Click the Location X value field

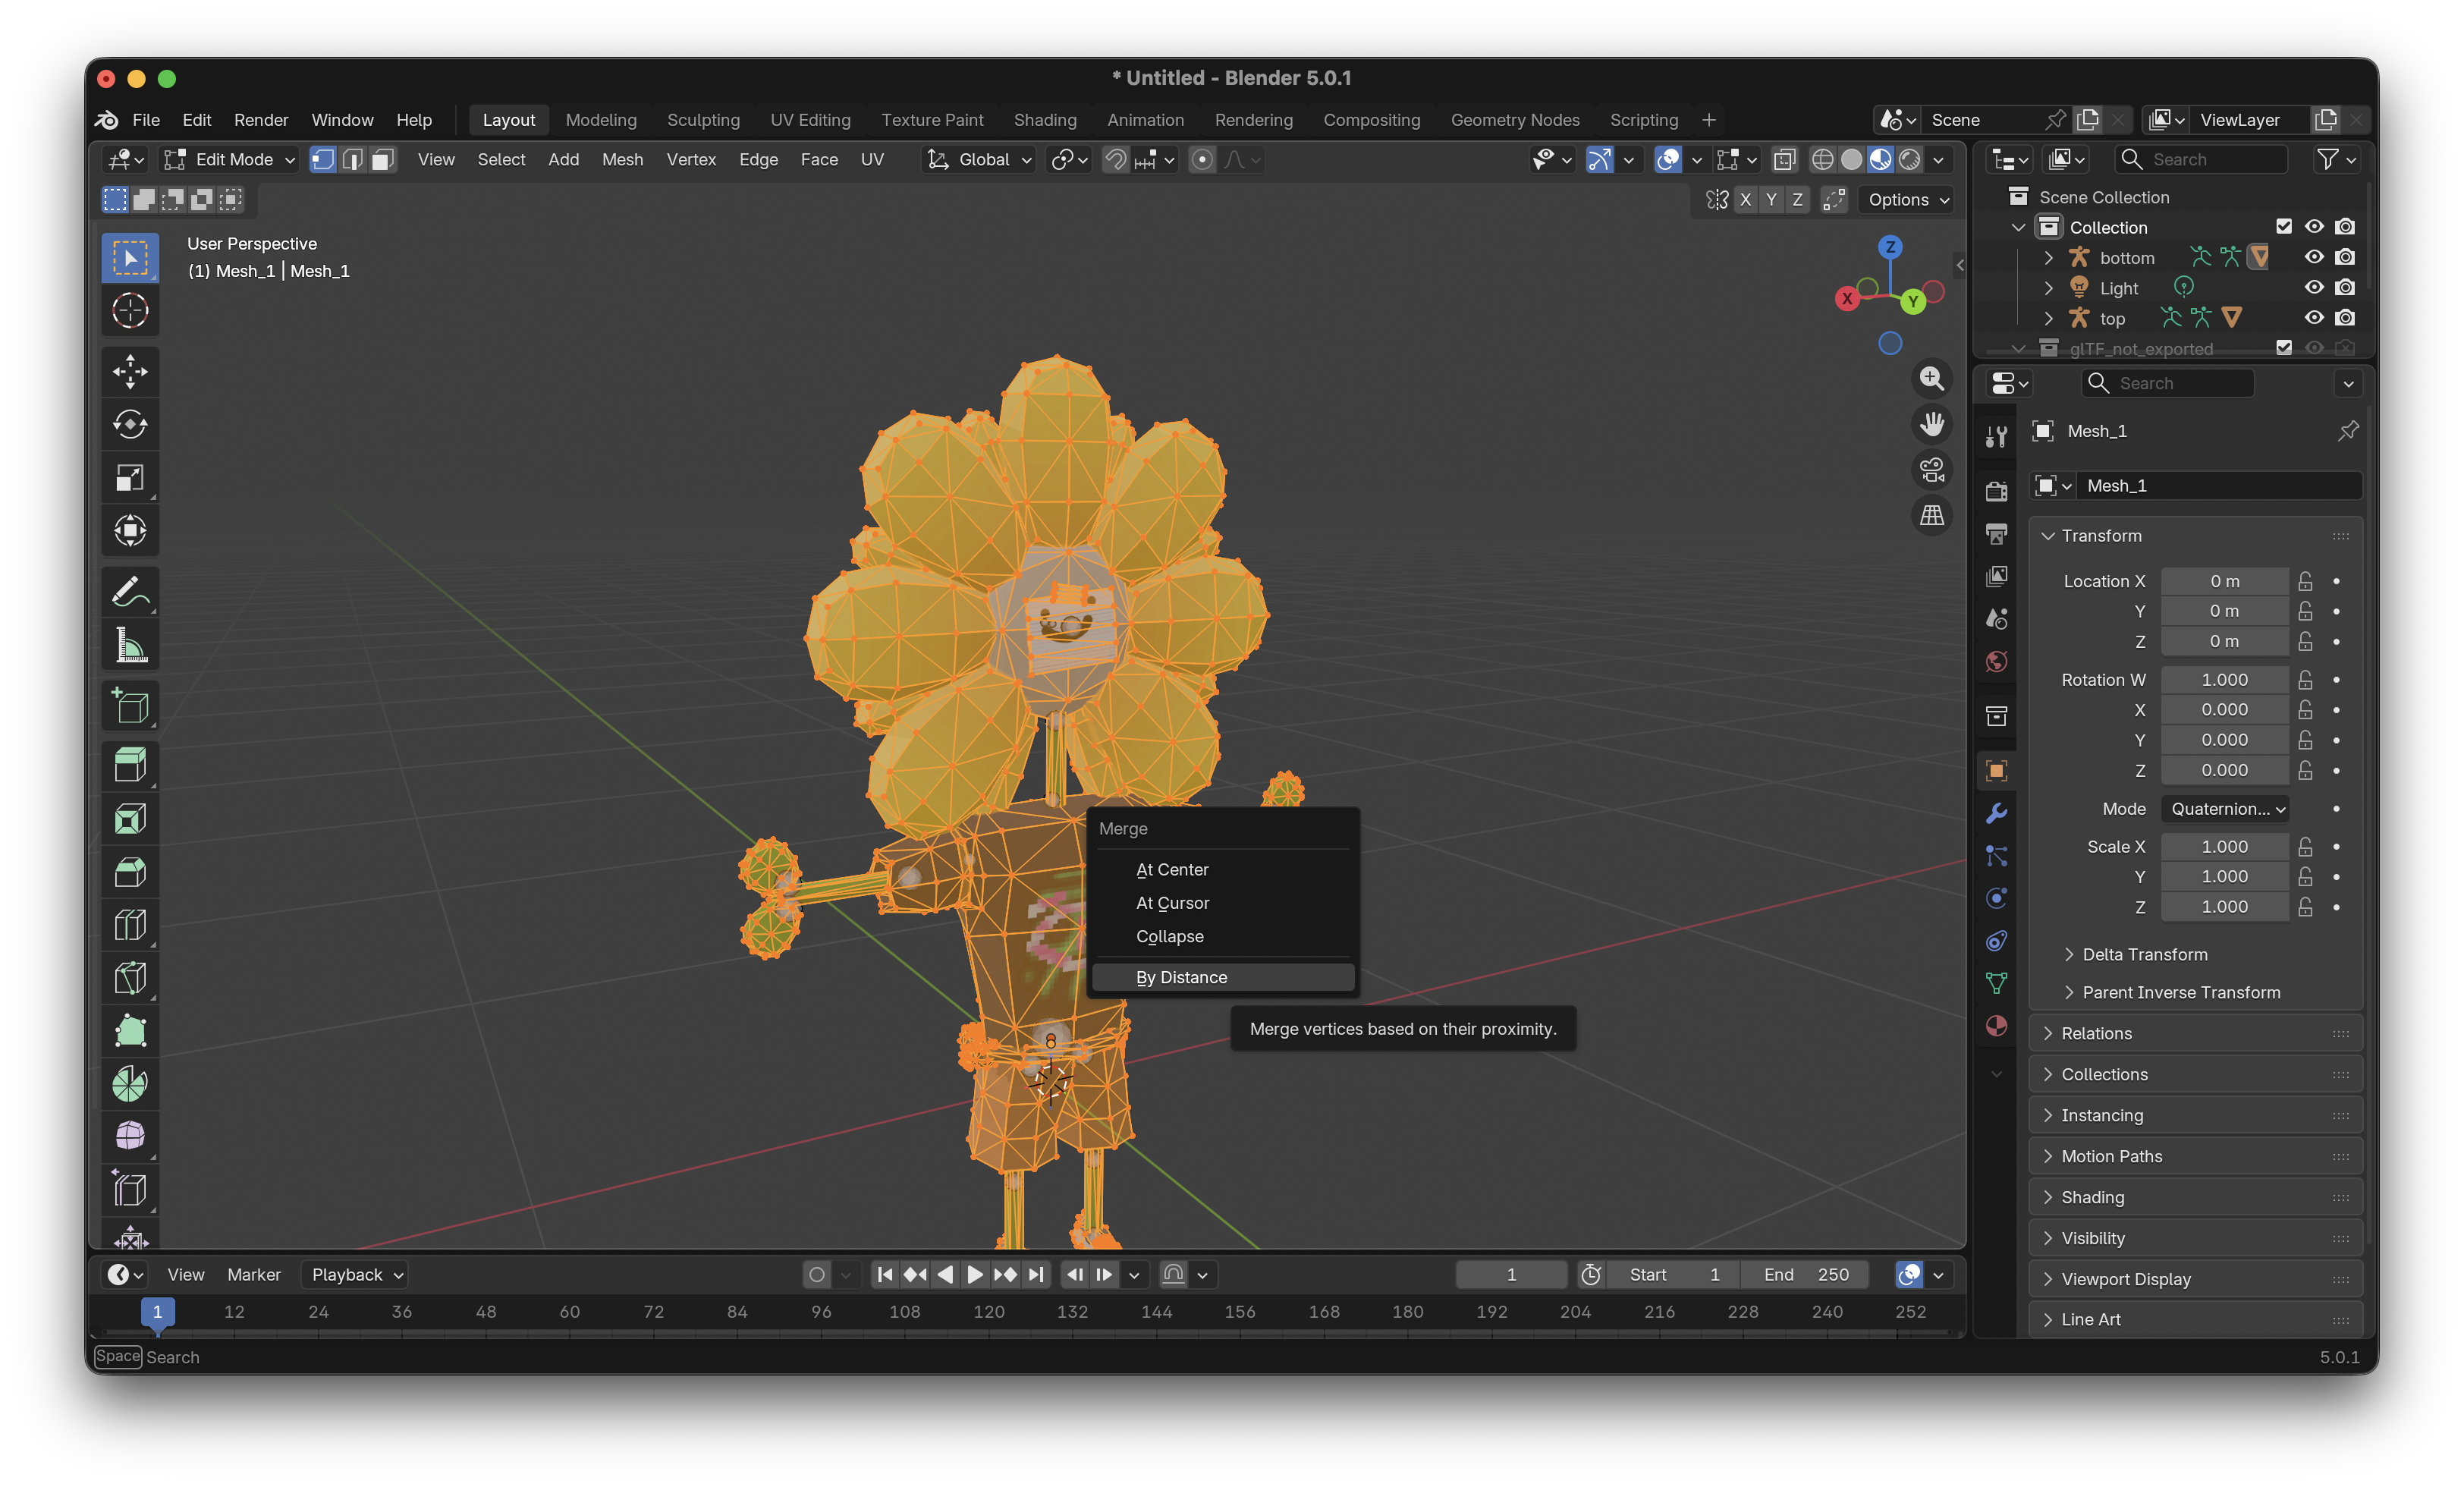pos(2224,581)
